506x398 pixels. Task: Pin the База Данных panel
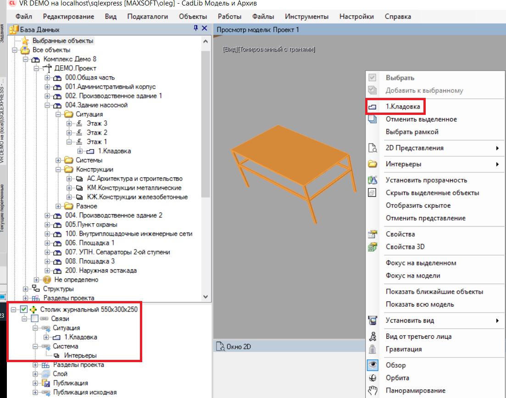click(196, 29)
